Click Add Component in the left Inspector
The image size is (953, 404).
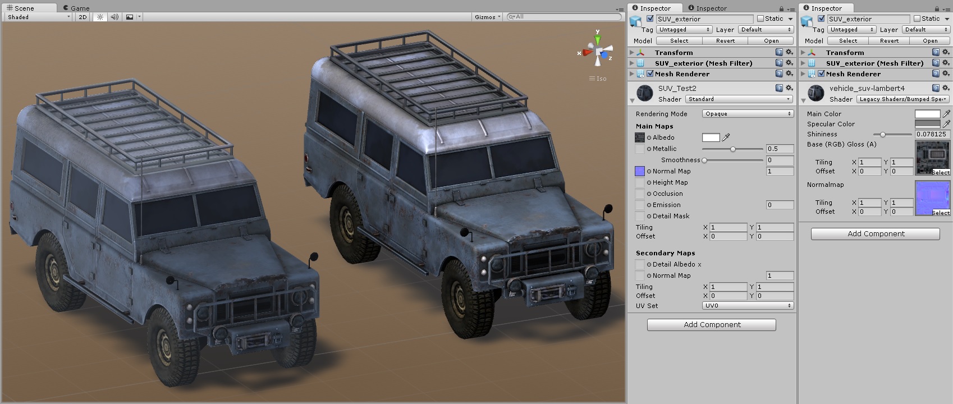coord(712,324)
